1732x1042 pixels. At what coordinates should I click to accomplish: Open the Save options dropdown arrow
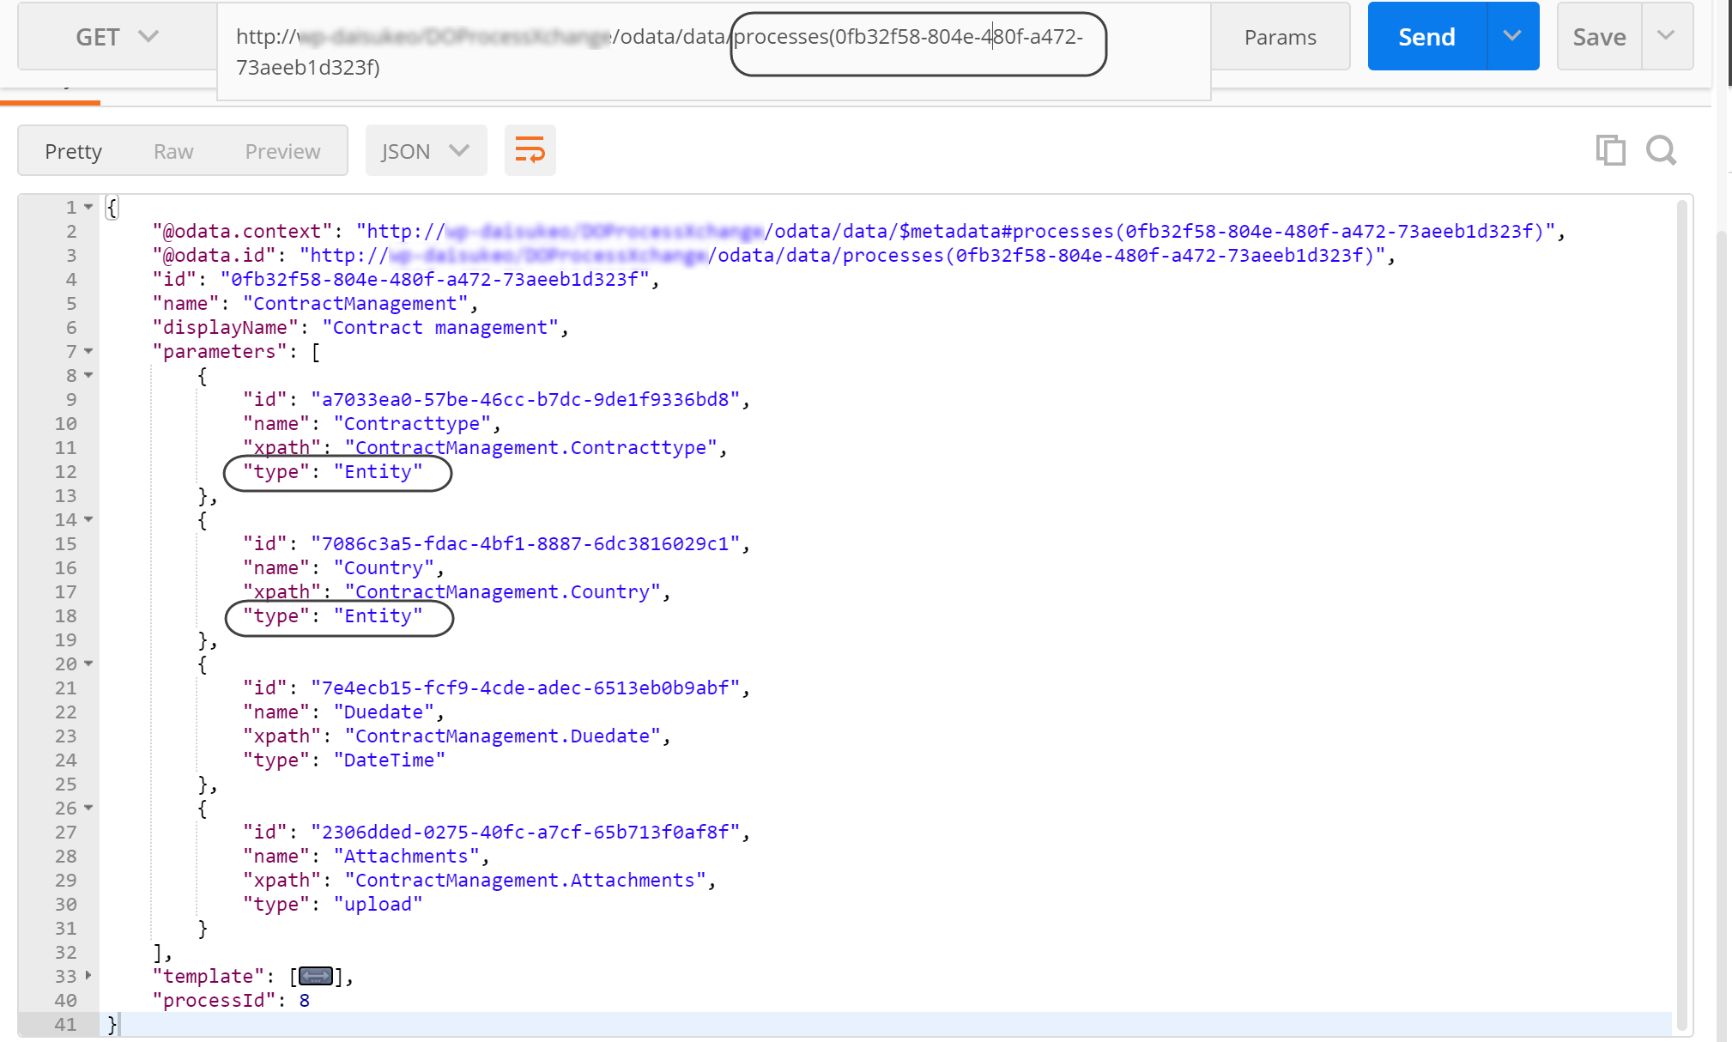(1666, 36)
